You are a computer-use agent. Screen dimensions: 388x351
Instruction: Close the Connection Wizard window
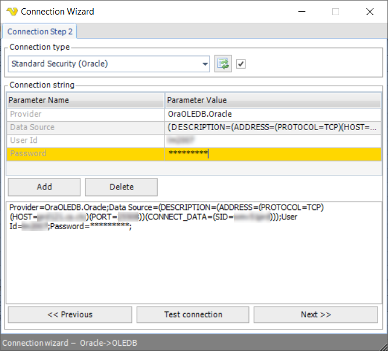tap(370, 12)
